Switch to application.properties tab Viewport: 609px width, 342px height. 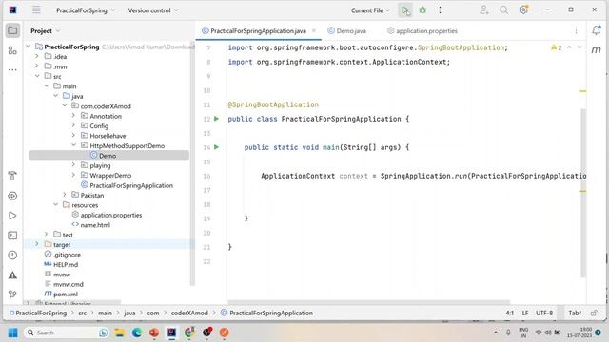[422, 31]
